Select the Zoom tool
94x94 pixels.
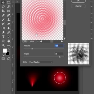point(3,45)
